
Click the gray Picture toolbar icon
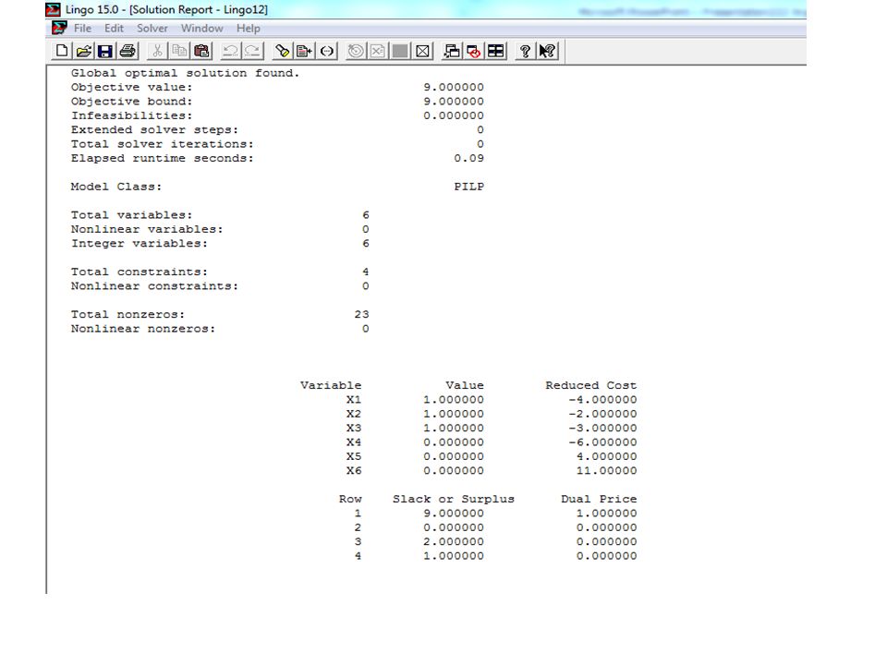pyautogui.click(x=400, y=52)
